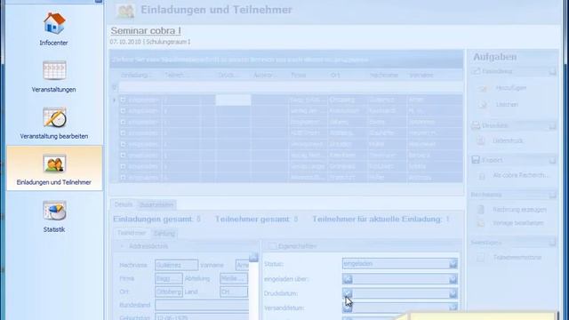Viewport: 569px width, 320px height.
Task: Click the Nachname field showing Gutierrez
Action: click(x=176, y=265)
